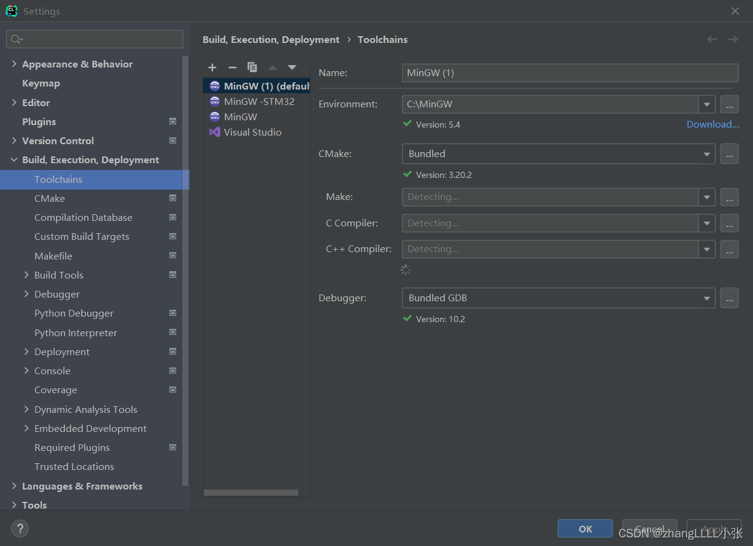
Task: Select Visual Studio toolchain
Action: 257,132
